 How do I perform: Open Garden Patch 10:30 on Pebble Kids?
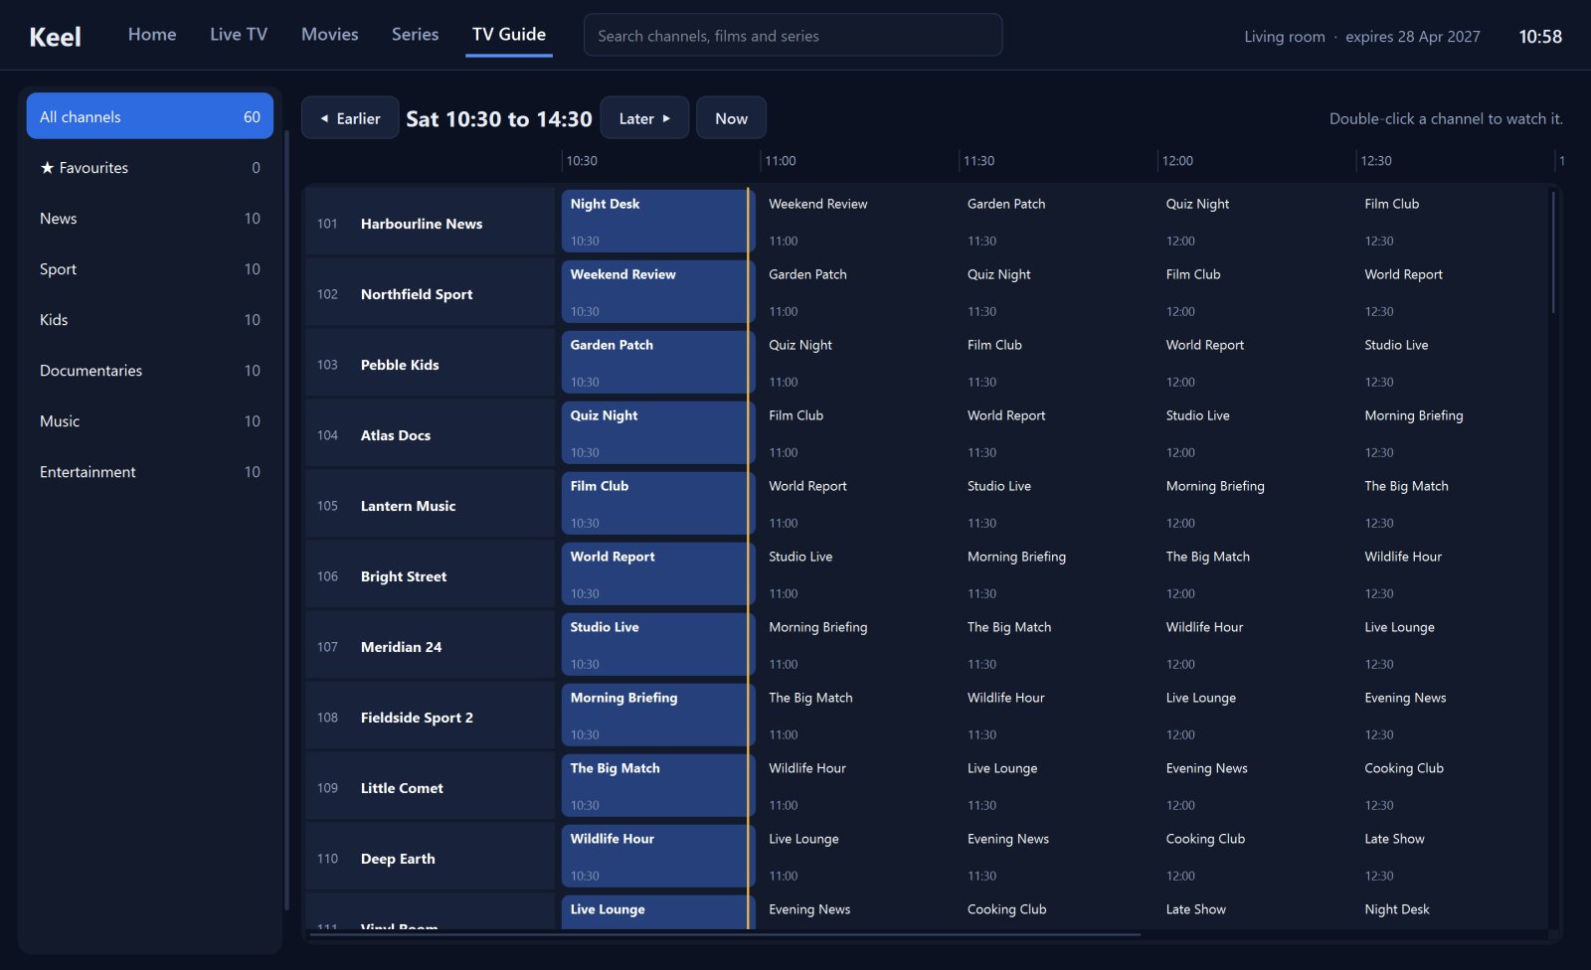coord(658,363)
